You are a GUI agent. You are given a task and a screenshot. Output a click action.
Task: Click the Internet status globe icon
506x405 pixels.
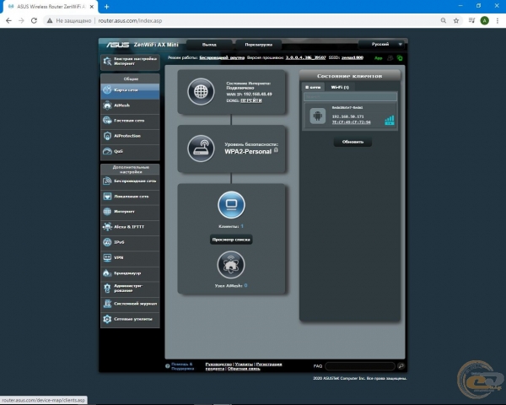[x=201, y=92]
